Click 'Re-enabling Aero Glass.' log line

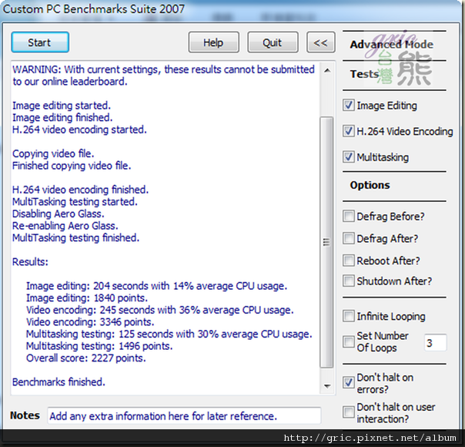65,226
